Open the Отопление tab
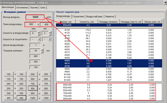This screenshot has height=103, width=167. click(x=22, y=8)
